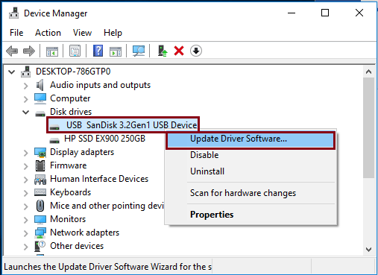Click the Scan for hardware changes monitor icon

(x=139, y=51)
